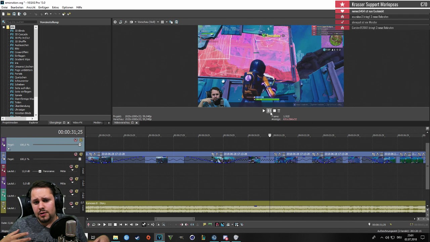Go to end of project in transport

coord(126,225)
